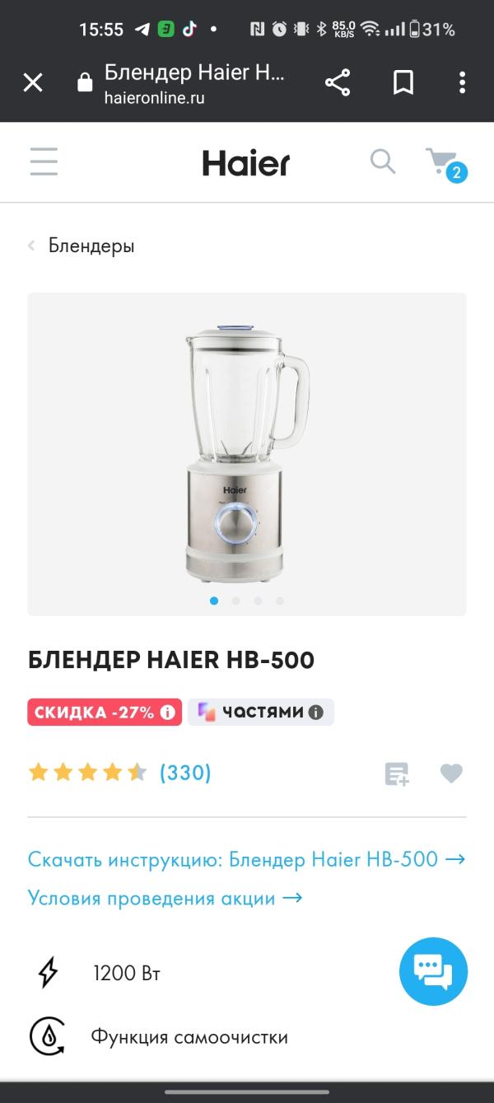Bookmark this page in browser

pos(403,82)
